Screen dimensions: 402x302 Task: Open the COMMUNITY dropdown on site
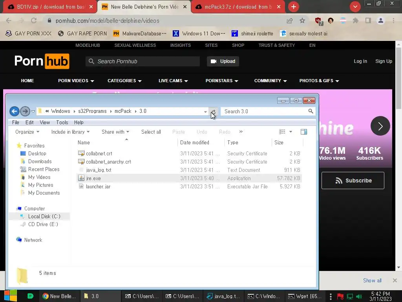point(270,81)
